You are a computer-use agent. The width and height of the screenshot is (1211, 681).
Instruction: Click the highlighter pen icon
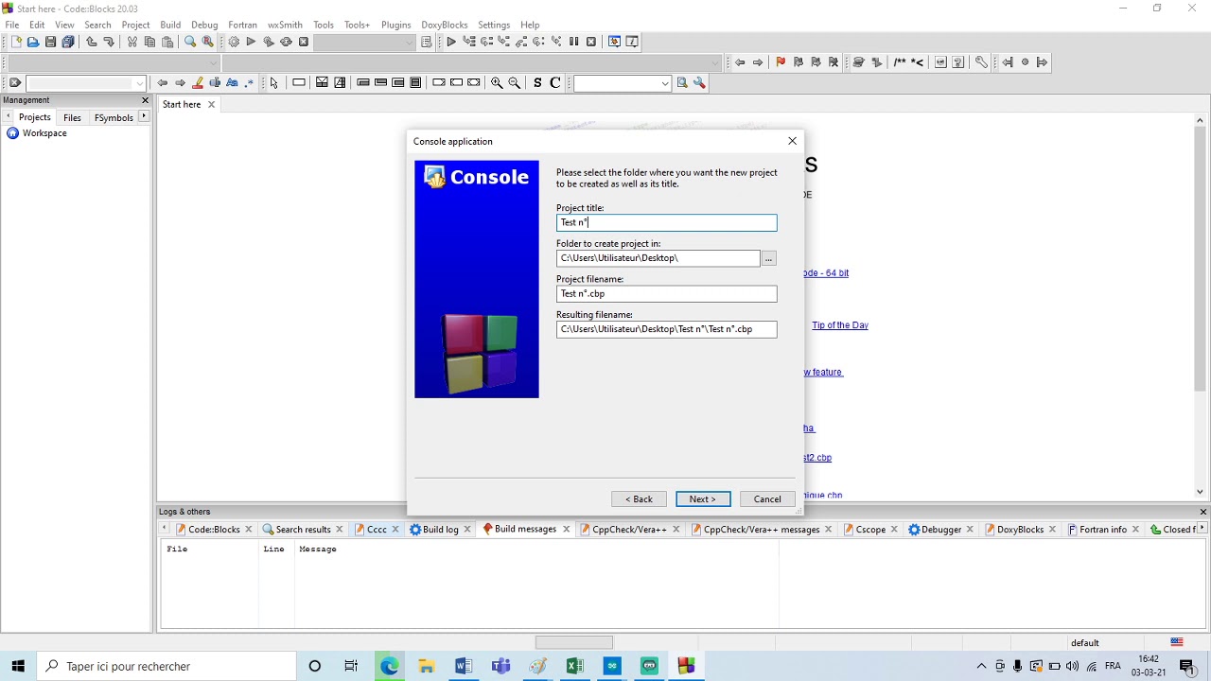[198, 83]
